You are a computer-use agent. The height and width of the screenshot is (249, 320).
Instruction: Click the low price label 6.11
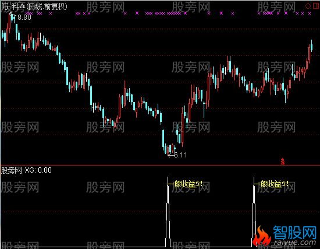[x=180, y=155]
